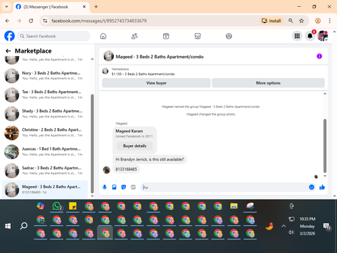Open Buyer details for Mageed Karam
The width and height of the screenshot is (337, 253).
tap(135, 146)
